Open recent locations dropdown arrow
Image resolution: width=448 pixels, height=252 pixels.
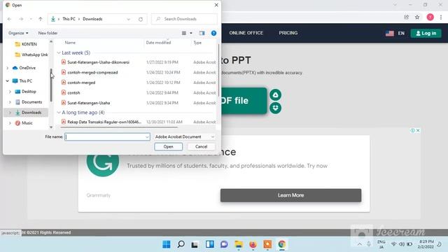(31, 19)
